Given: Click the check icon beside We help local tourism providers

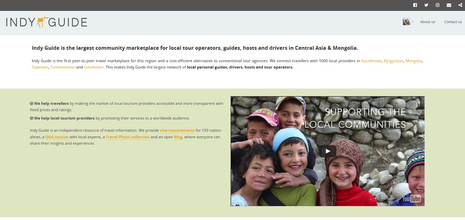Looking at the screenshot, I should pyautogui.click(x=31, y=118).
